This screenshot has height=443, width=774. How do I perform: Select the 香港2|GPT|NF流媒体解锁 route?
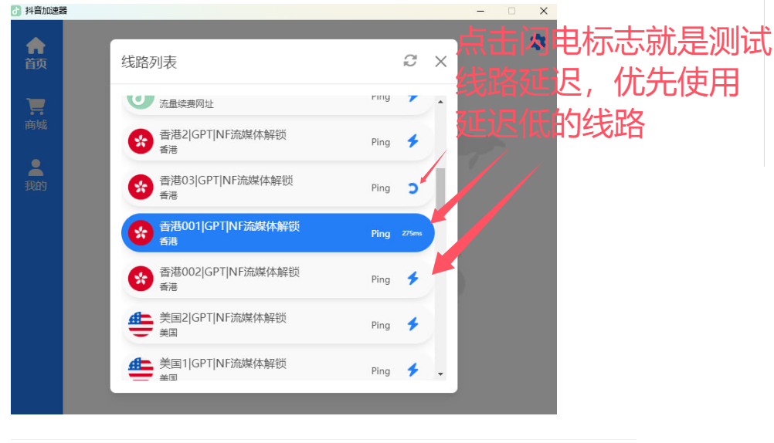pos(277,141)
